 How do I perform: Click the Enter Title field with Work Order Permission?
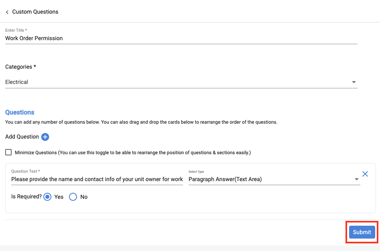[x=181, y=38]
